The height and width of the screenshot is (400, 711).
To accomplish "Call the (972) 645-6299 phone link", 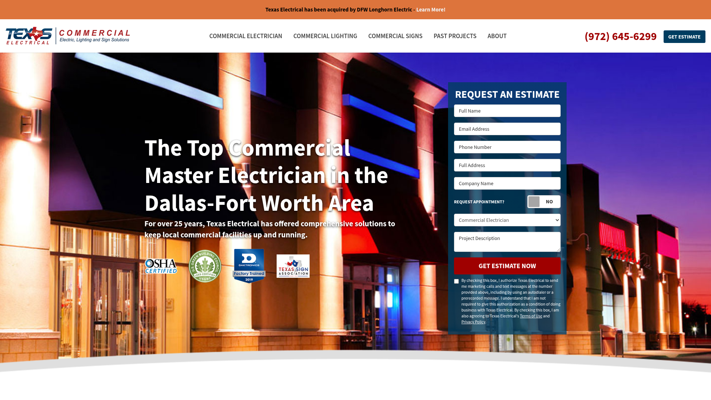I will [x=620, y=36].
